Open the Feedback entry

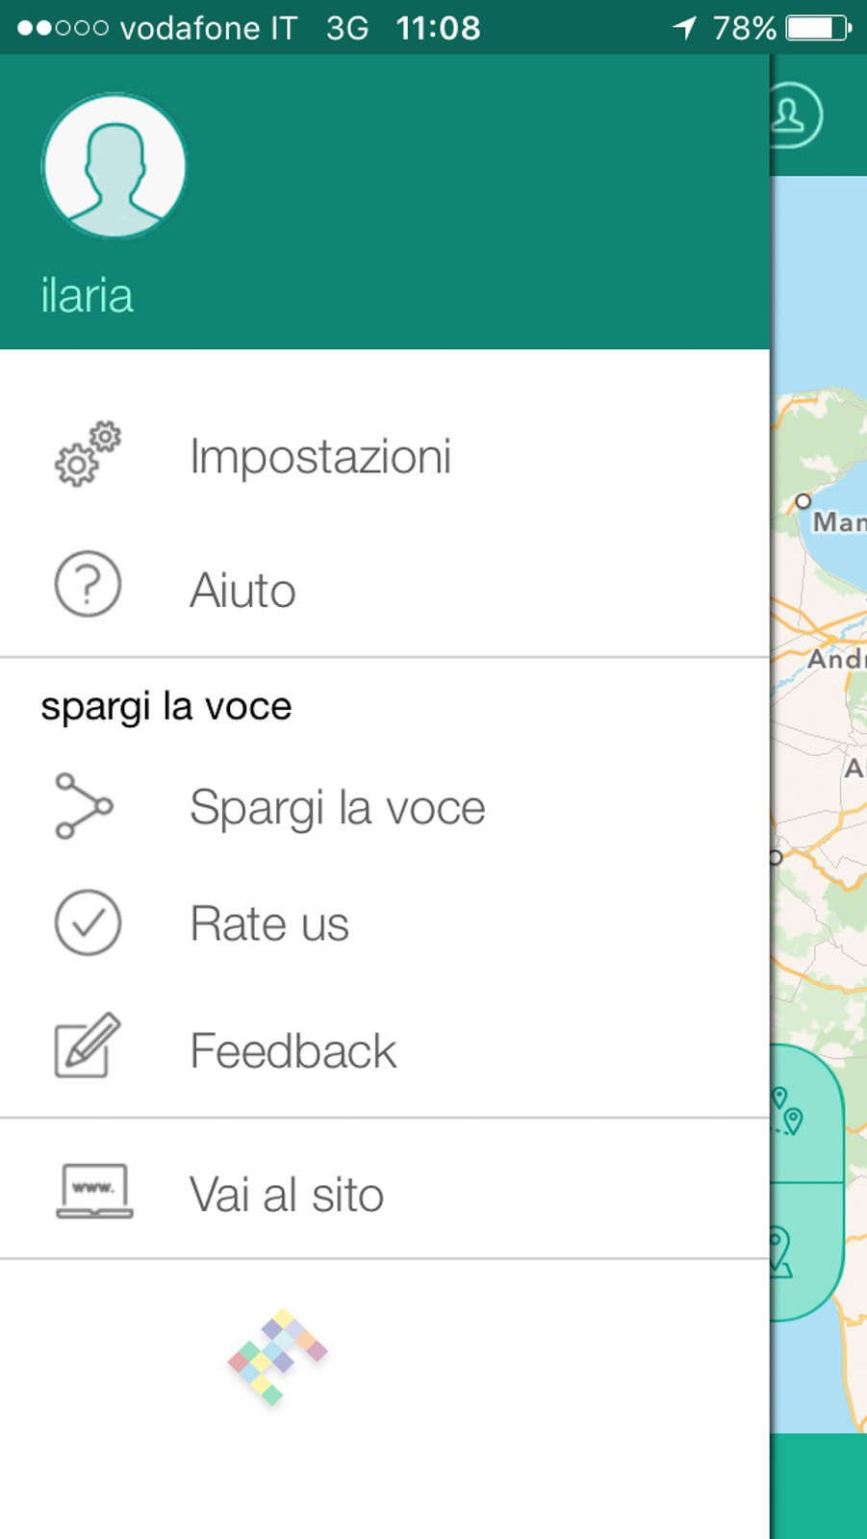293,1050
